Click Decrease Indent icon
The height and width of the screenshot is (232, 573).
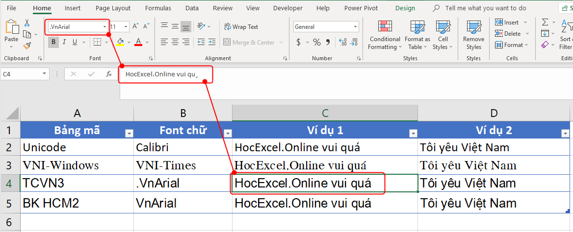coord(201,42)
